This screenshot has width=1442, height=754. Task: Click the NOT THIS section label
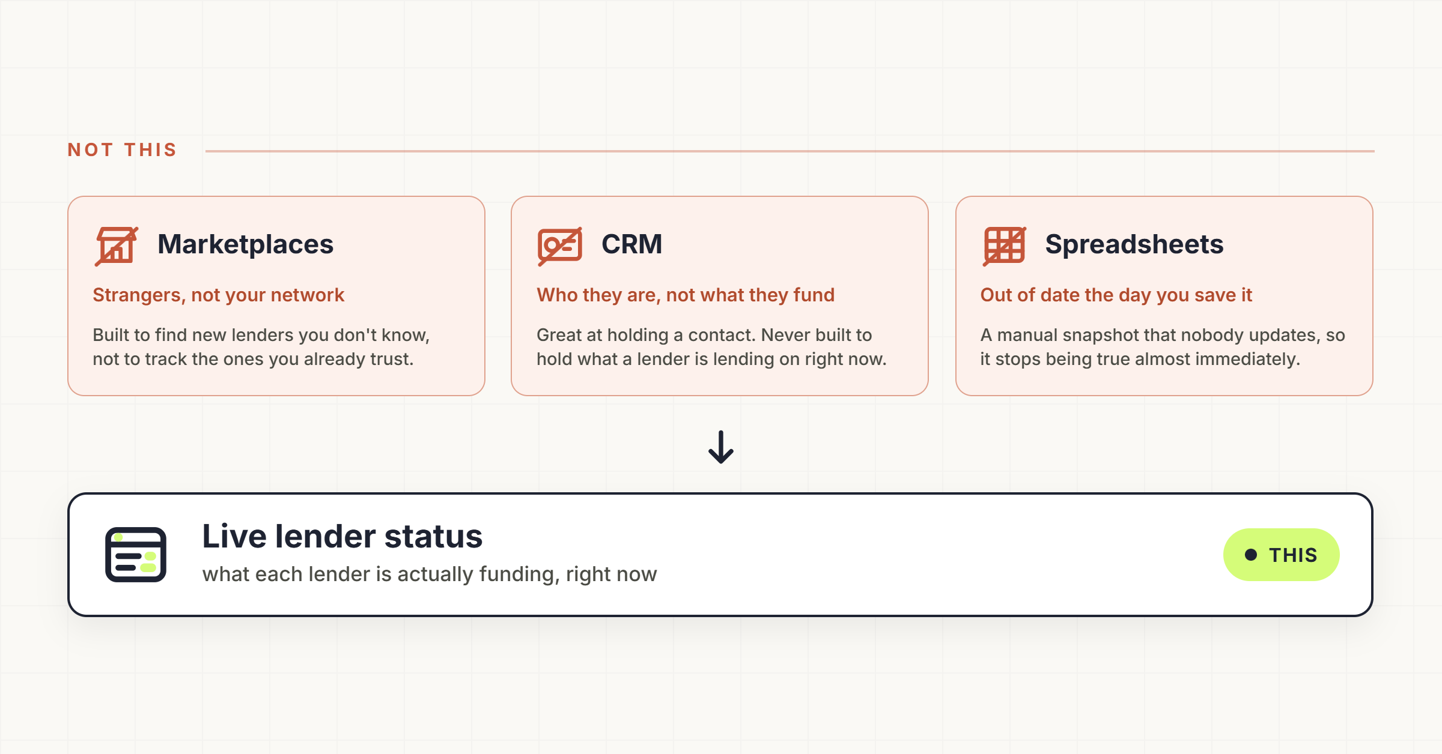pos(123,149)
